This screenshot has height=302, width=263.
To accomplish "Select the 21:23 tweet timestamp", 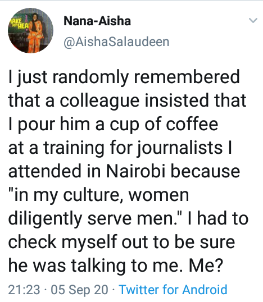I will (24, 290).
